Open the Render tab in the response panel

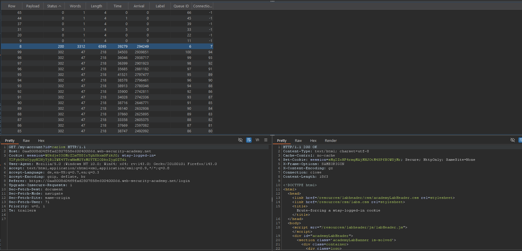331,140
